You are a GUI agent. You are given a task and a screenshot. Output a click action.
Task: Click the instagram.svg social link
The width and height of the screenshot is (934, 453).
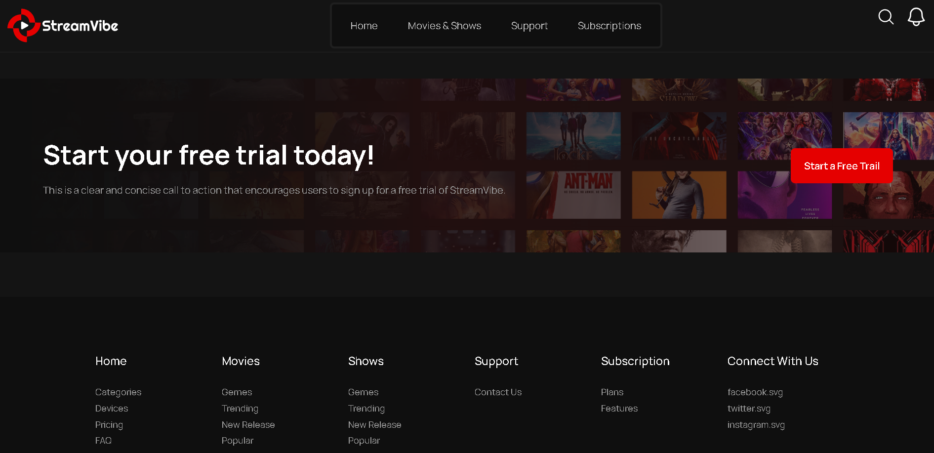click(x=756, y=425)
